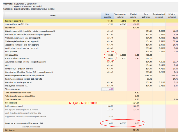Screen dimensions: 184x137
Task: Click the Libellé column header
Action: (52, 15)
